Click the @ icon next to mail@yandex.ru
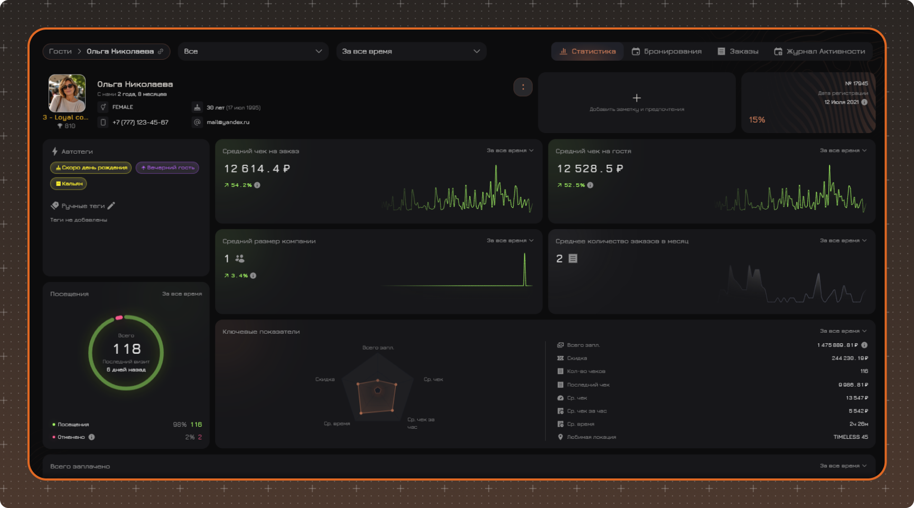 click(x=197, y=122)
